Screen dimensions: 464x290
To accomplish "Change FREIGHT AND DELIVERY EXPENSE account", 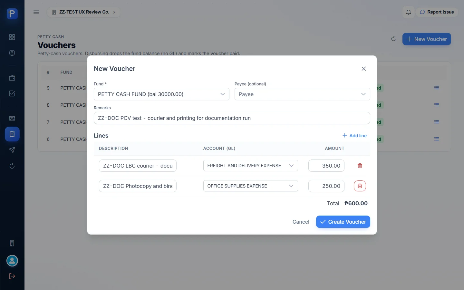I will click(250, 166).
